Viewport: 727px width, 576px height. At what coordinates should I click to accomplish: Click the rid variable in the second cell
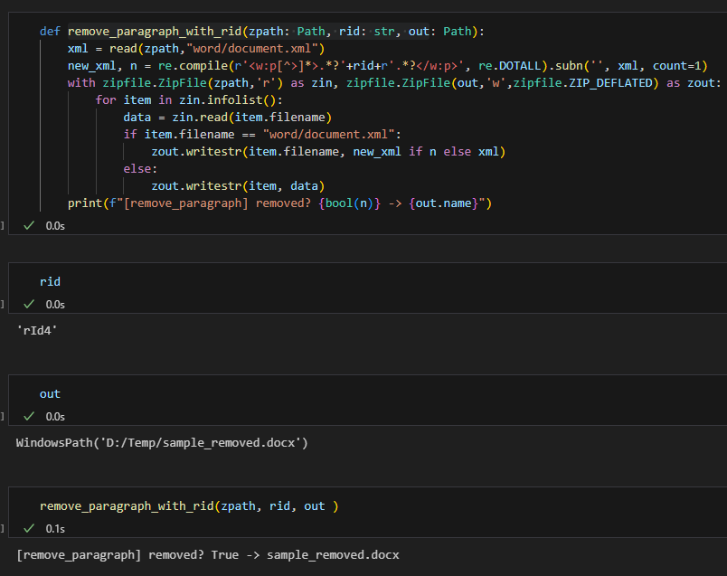tap(51, 280)
